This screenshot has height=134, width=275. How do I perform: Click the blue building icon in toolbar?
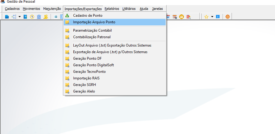point(7,17)
